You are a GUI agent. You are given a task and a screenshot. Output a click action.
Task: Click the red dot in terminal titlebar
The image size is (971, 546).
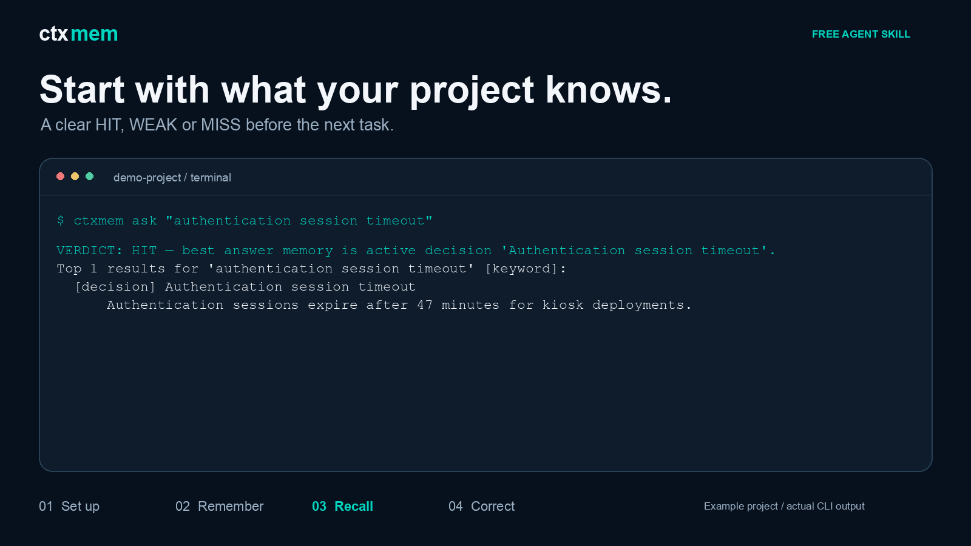pyautogui.click(x=60, y=177)
